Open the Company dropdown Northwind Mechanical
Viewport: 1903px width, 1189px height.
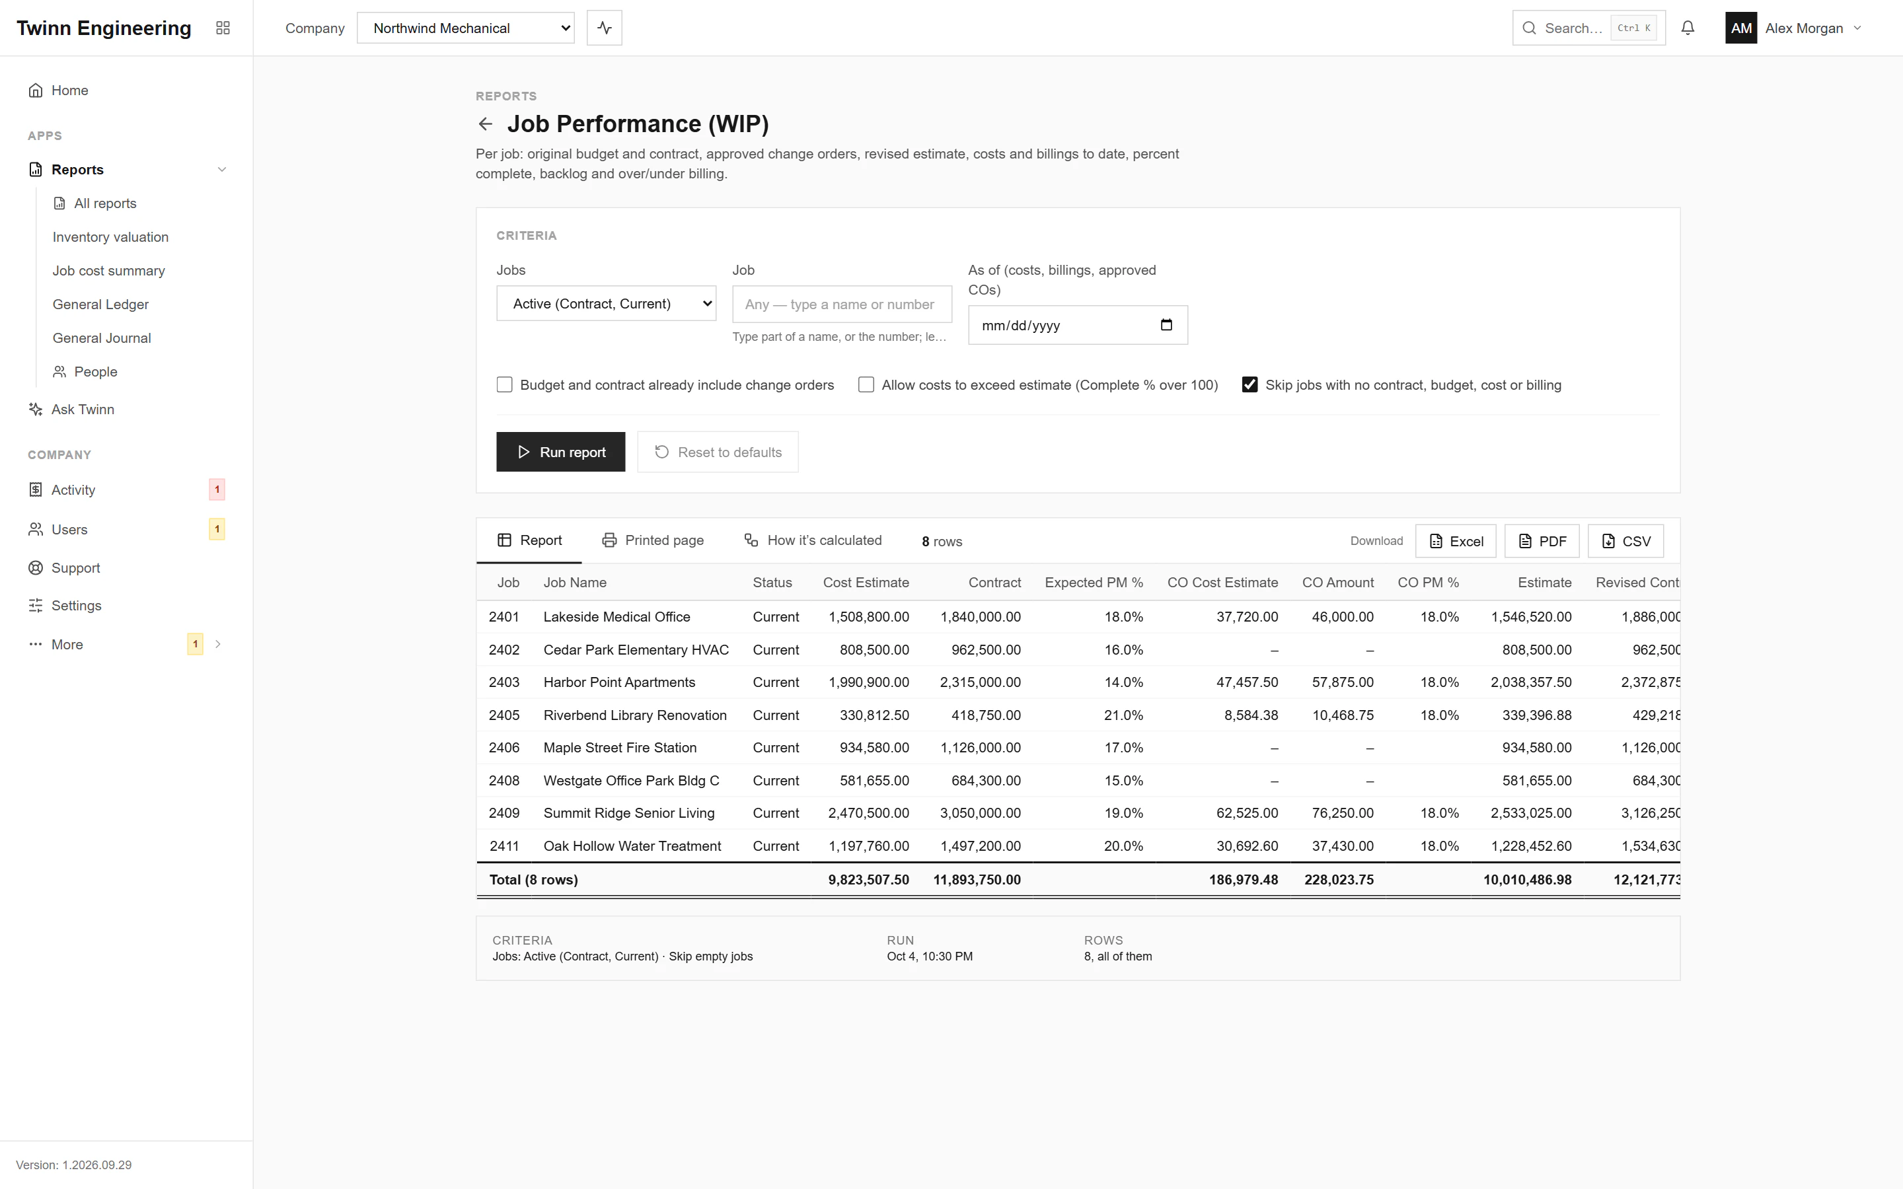click(x=466, y=28)
